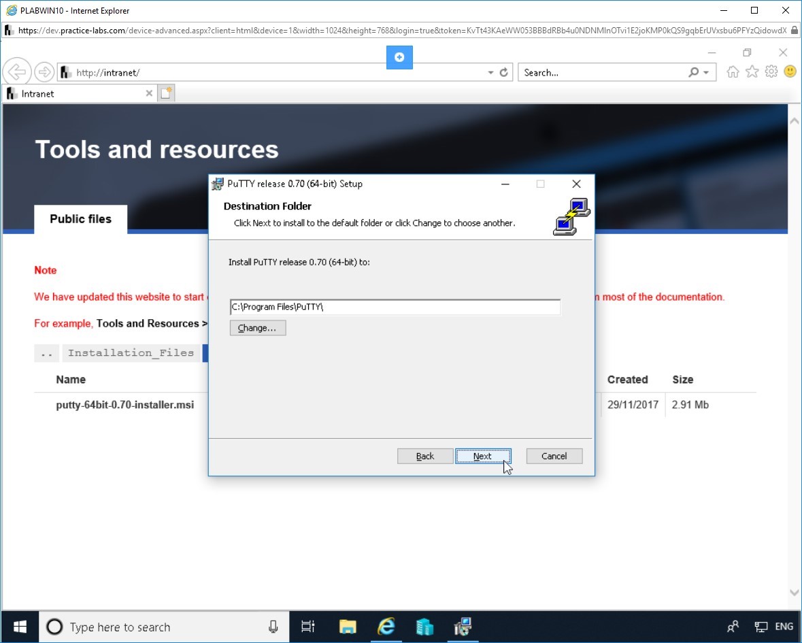Switch to Internet Explorer on taskbar
This screenshot has height=643, width=802.
click(x=386, y=627)
